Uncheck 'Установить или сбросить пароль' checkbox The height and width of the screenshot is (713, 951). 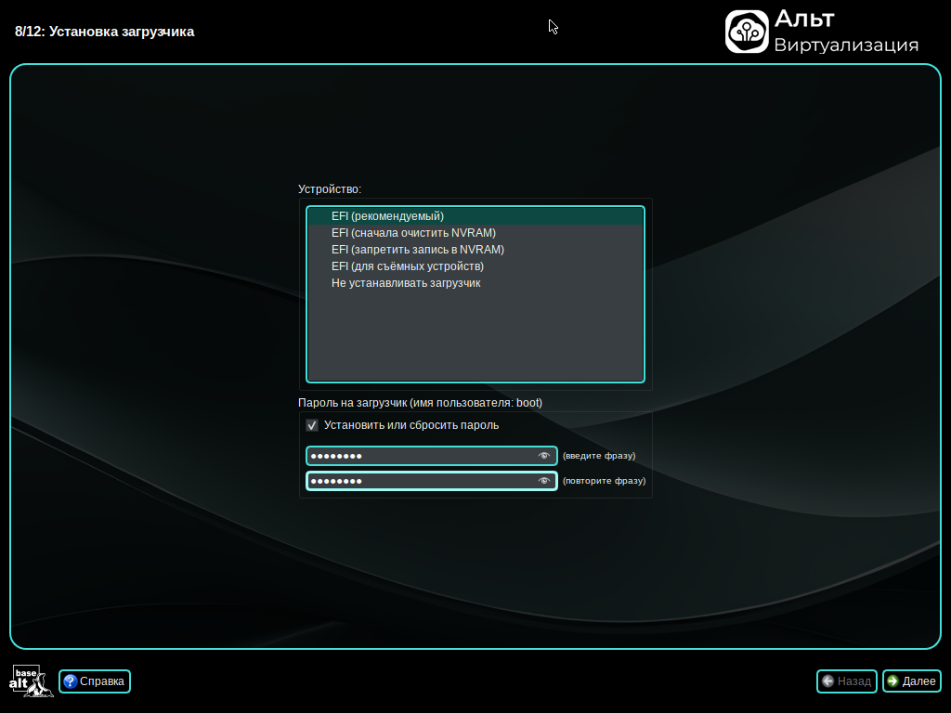click(x=312, y=425)
